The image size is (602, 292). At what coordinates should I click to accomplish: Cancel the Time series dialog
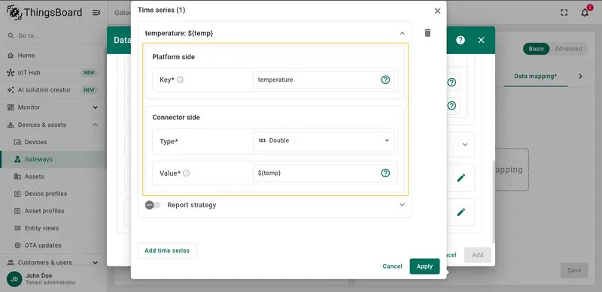[x=392, y=266]
